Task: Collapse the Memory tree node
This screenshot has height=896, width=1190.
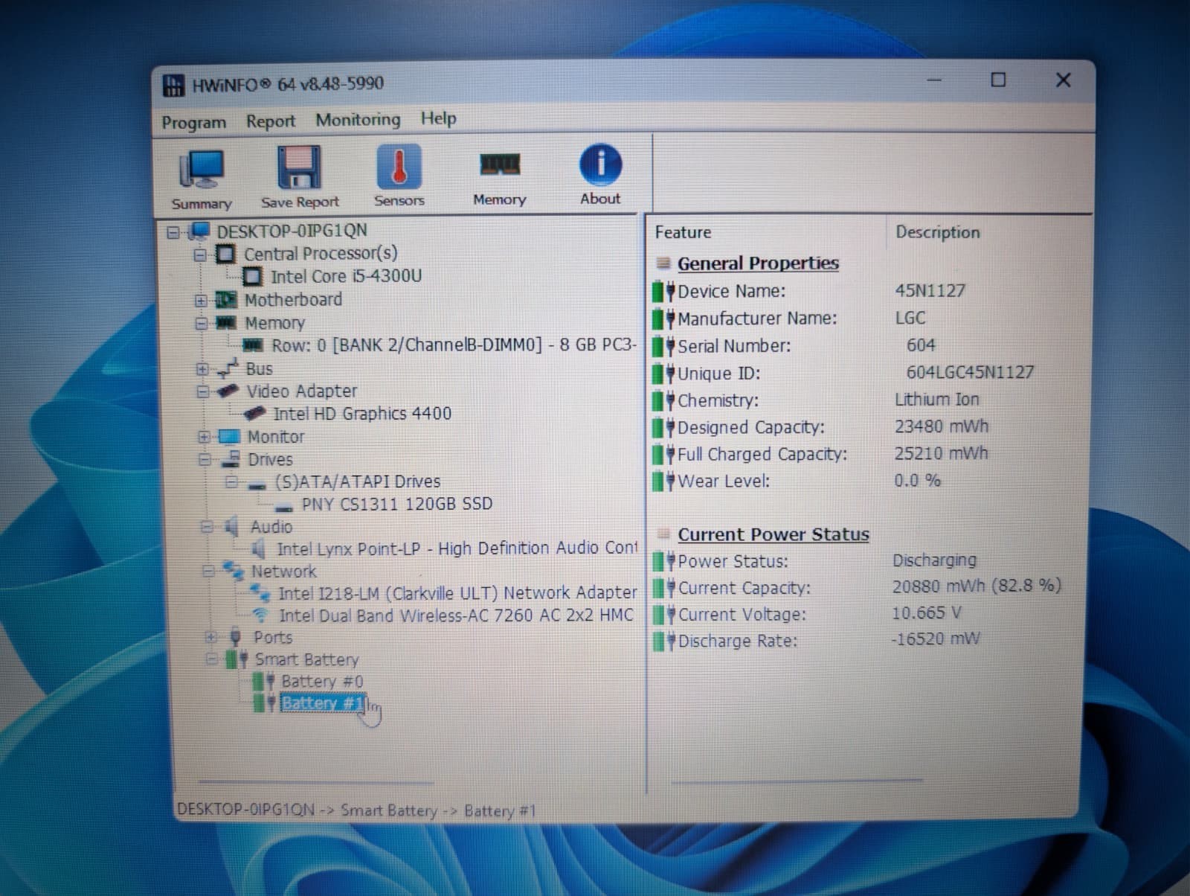Action: (201, 323)
